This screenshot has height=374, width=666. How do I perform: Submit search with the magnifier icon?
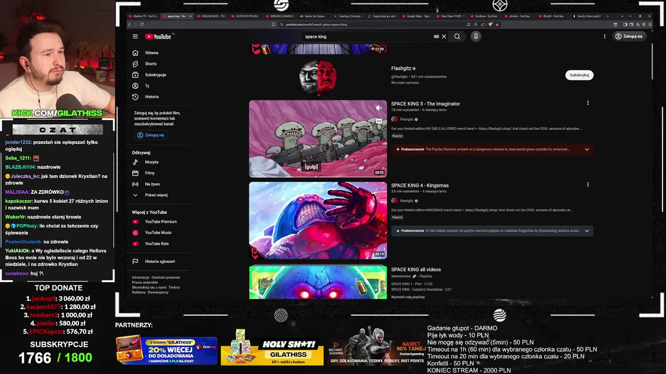[x=457, y=36]
